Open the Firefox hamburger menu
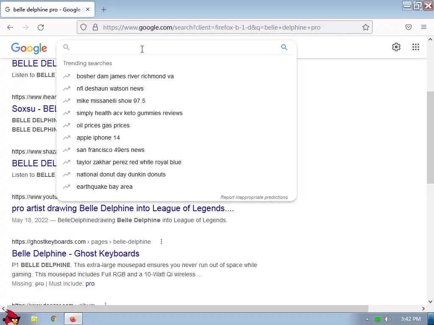 [x=424, y=27]
